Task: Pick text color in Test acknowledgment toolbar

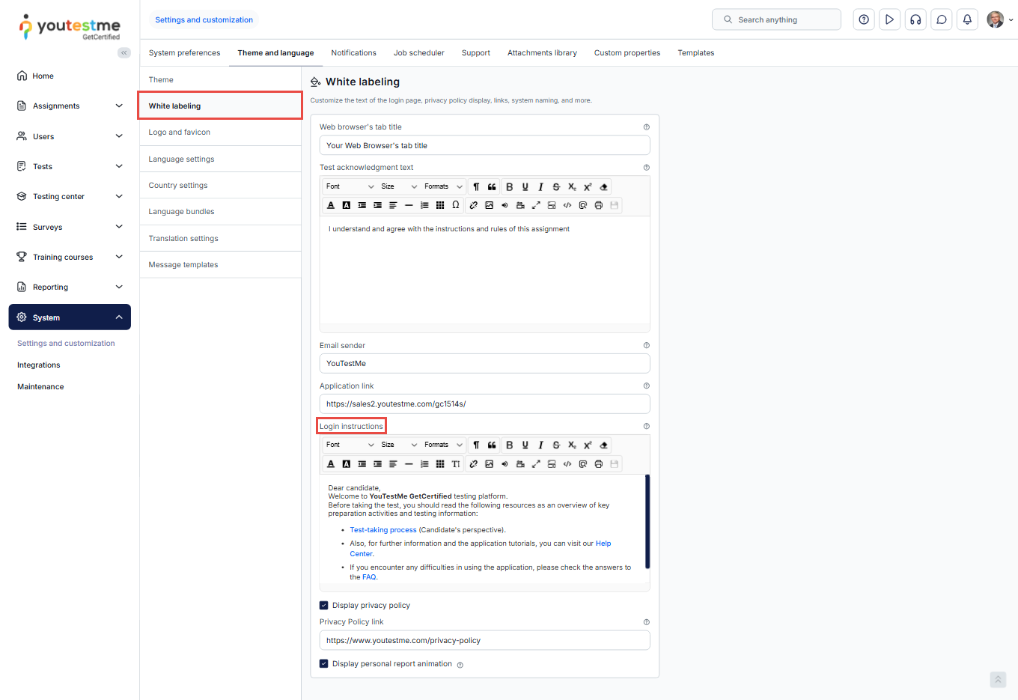Action: pyautogui.click(x=331, y=205)
